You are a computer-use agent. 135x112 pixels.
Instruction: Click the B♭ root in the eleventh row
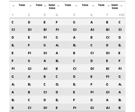coord(13,100)
